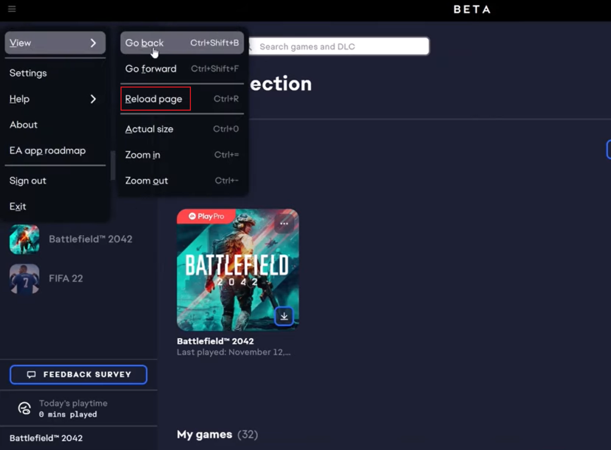Select Battlefield™ 2042 in sidebar list
611x450 pixels.
pos(91,239)
